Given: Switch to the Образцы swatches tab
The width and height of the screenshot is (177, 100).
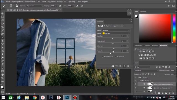Looking at the screenshot, I should point(143,11).
